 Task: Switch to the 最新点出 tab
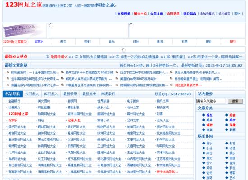(89, 94)
